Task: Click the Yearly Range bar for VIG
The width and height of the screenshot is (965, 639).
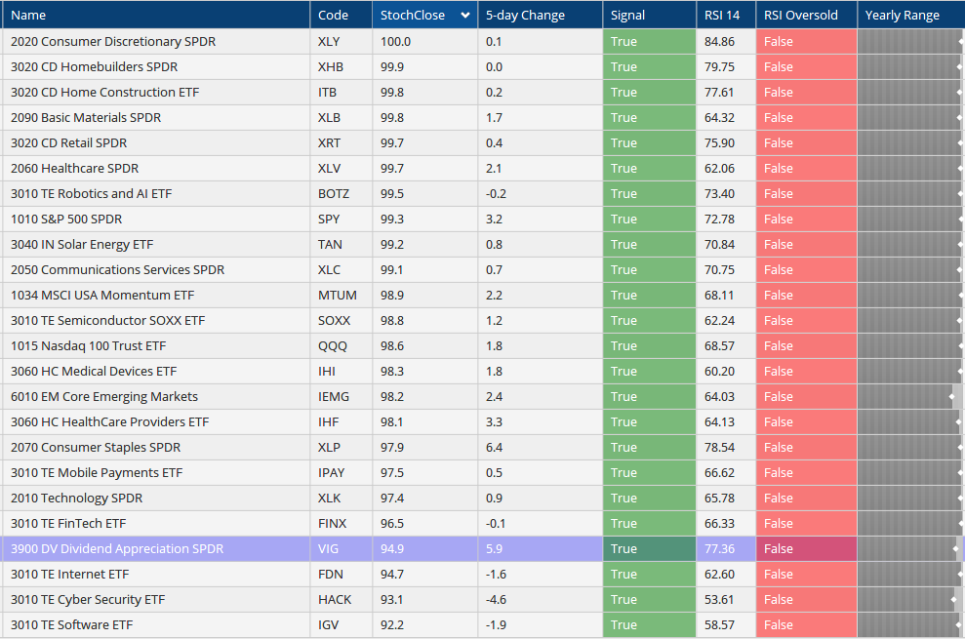Action: point(910,548)
